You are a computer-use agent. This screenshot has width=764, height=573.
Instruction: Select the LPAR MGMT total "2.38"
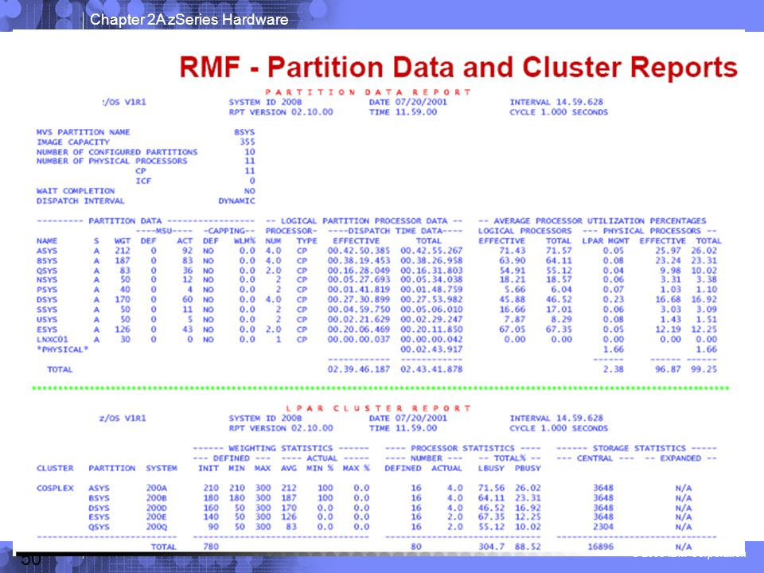pos(613,369)
